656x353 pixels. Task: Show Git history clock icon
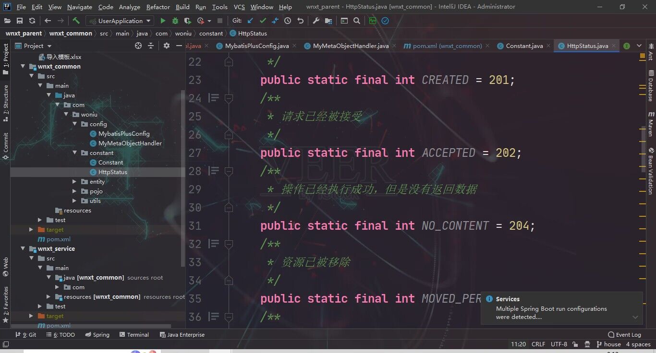[x=288, y=21]
